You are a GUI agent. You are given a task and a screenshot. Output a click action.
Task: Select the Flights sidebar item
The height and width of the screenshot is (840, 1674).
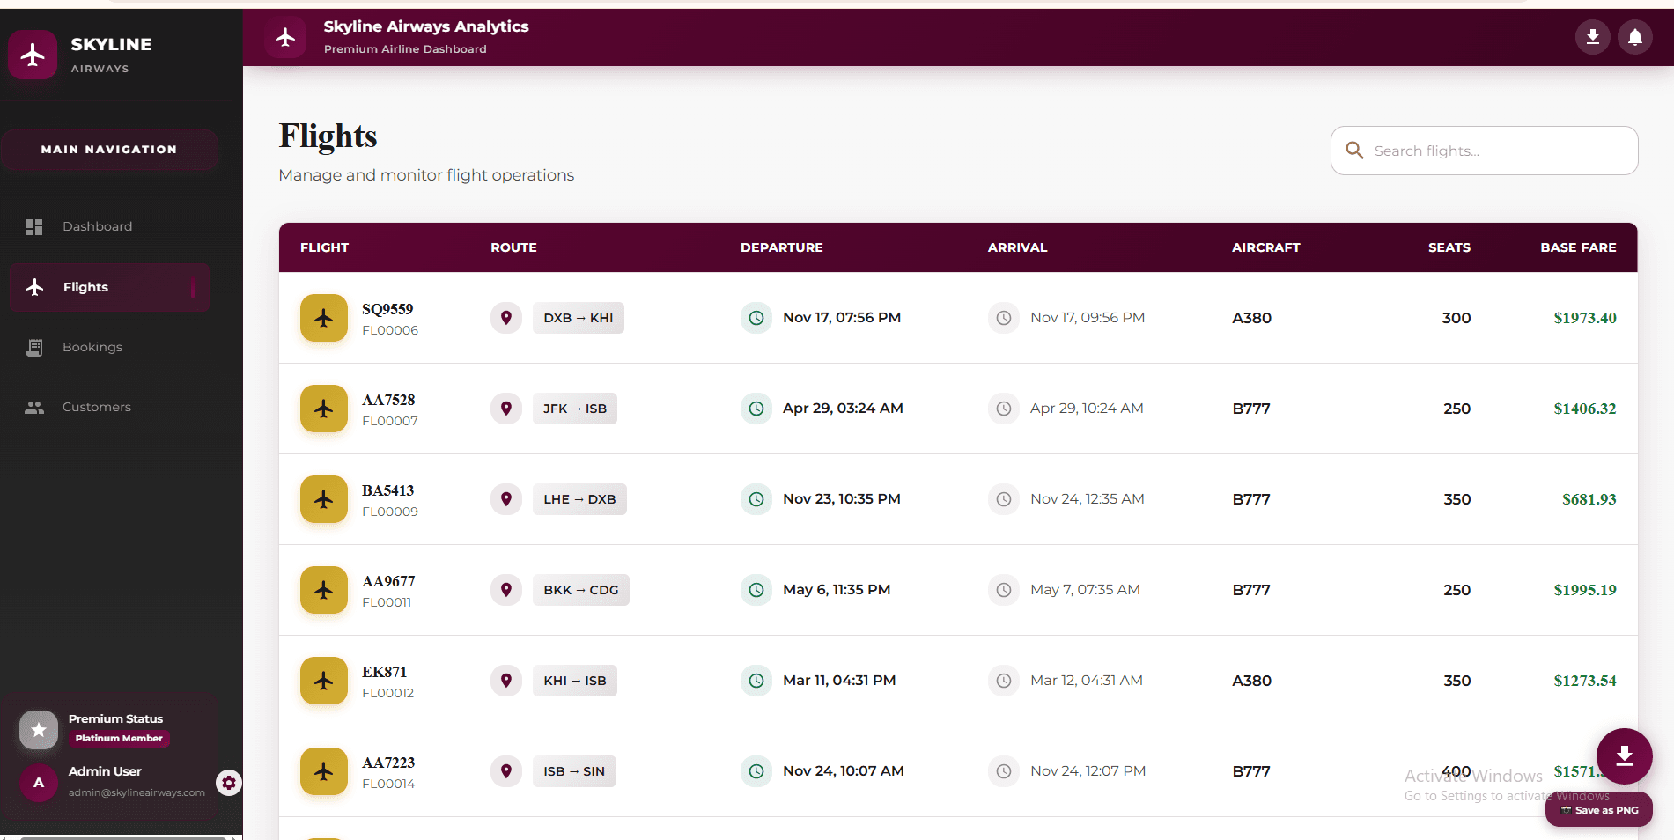[85, 287]
